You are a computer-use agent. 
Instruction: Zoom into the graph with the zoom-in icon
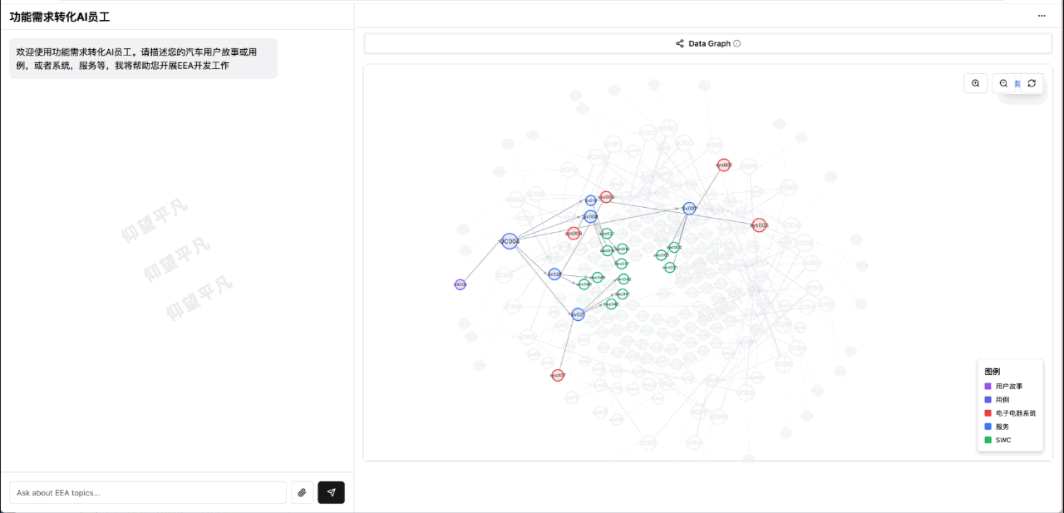[975, 83]
